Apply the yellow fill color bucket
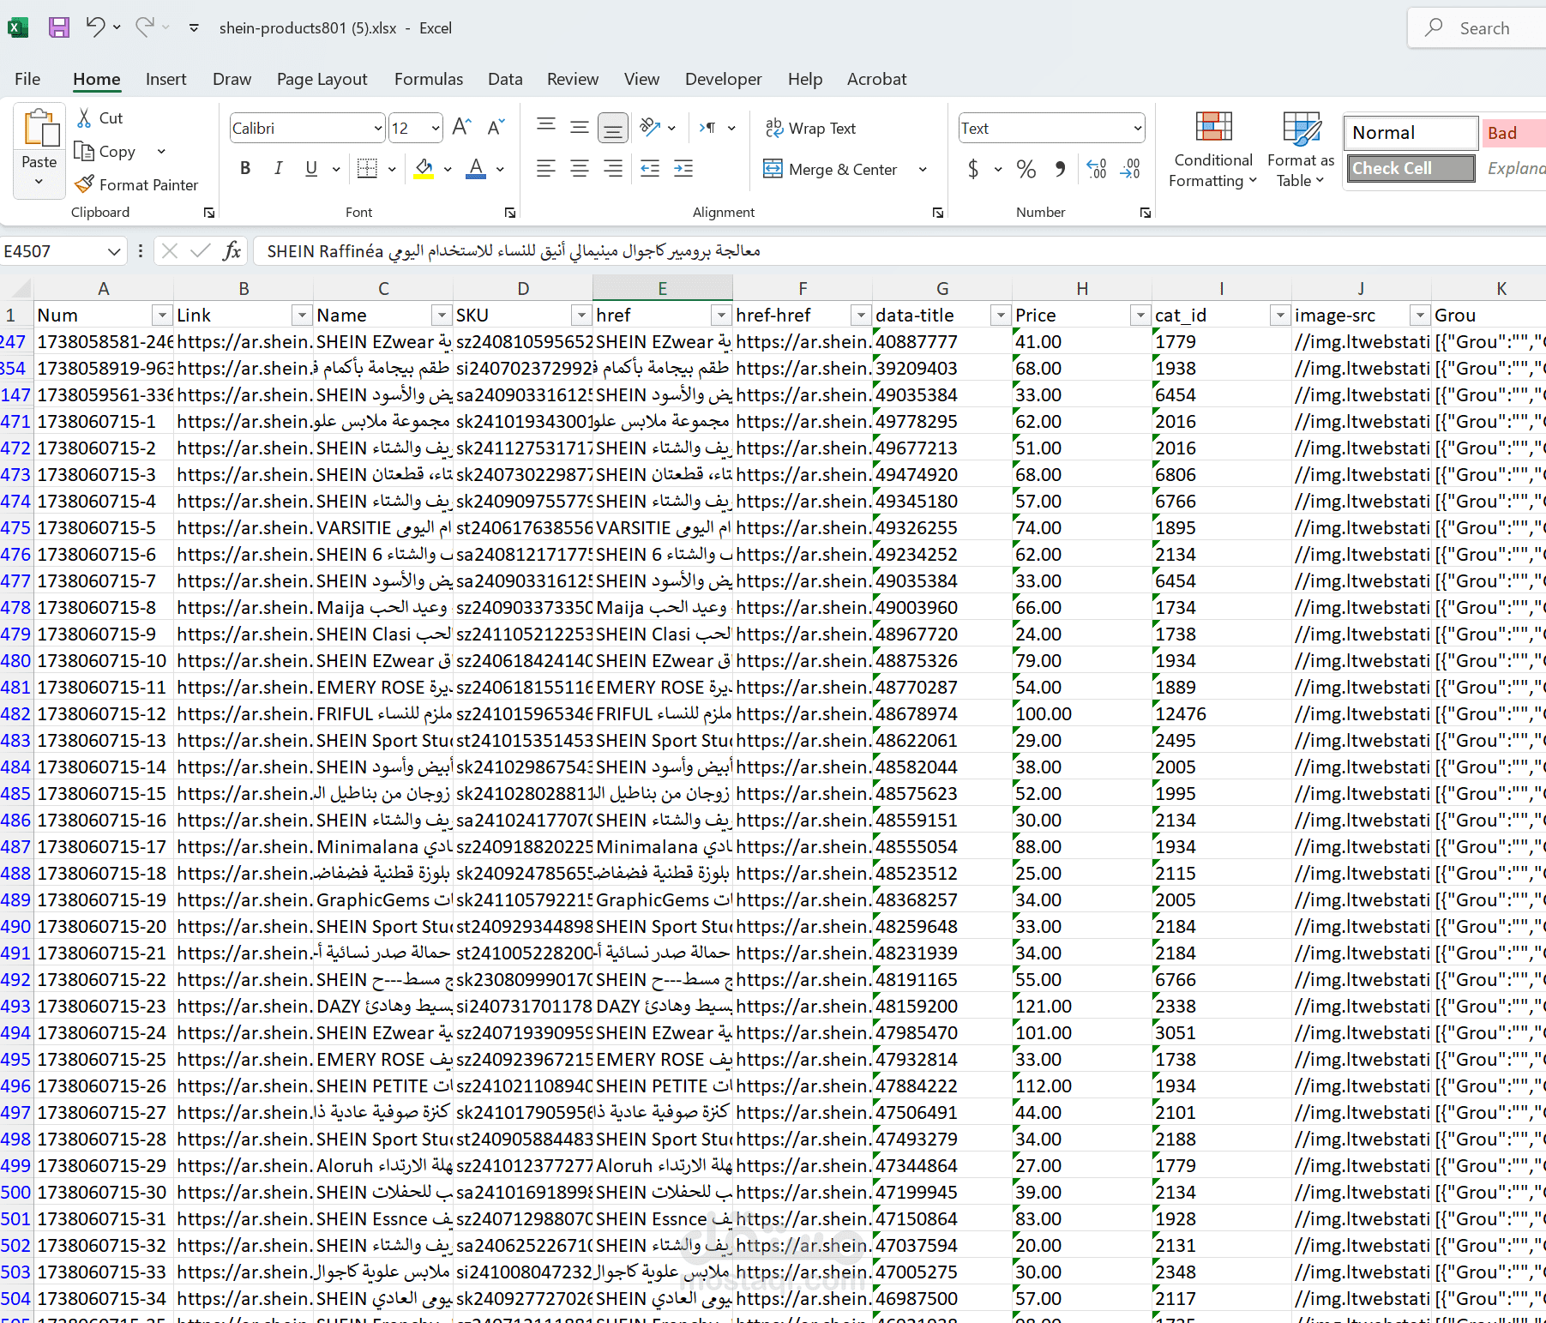Image resolution: width=1546 pixels, height=1323 pixels. tap(424, 168)
